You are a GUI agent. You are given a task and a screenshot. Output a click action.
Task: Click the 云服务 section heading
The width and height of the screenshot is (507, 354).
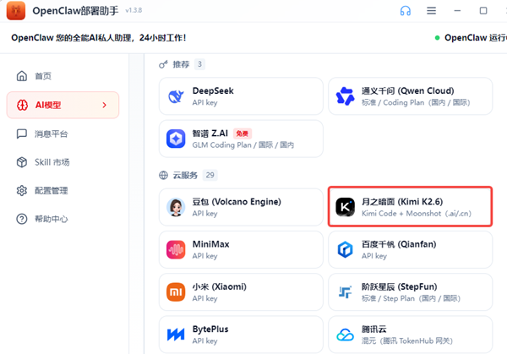[x=185, y=175]
